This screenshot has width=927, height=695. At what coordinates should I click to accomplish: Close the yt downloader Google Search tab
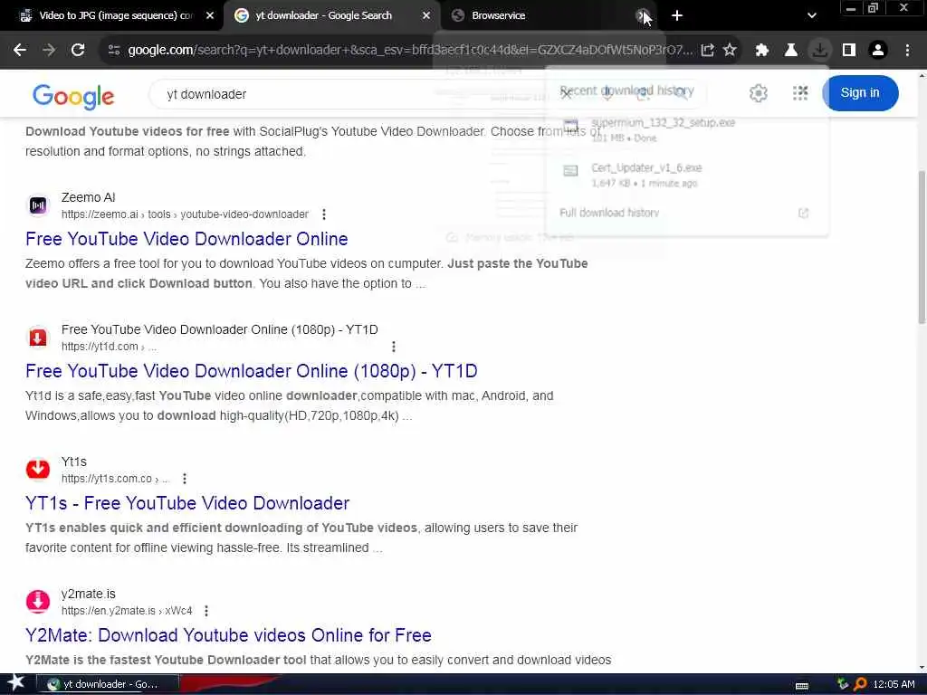tap(426, 16)
